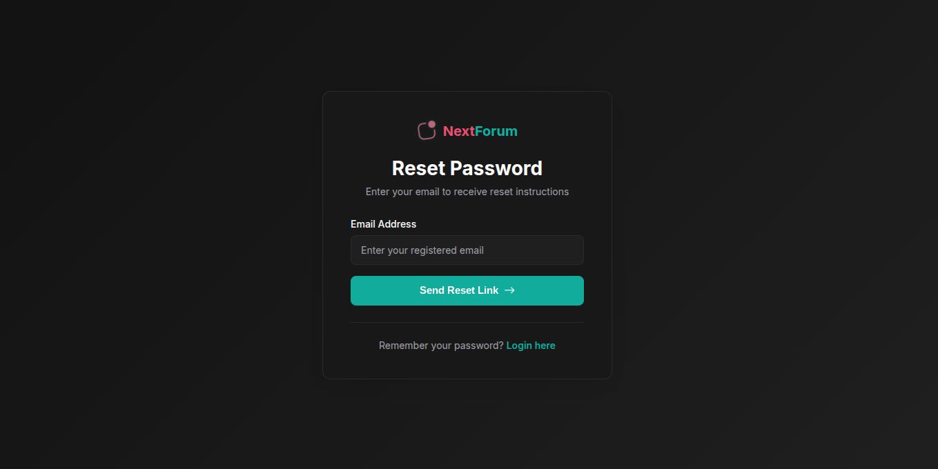Viewport: 938px width, 469px height.
Task: Click the "Reset Password" heading
Action: 467,168
